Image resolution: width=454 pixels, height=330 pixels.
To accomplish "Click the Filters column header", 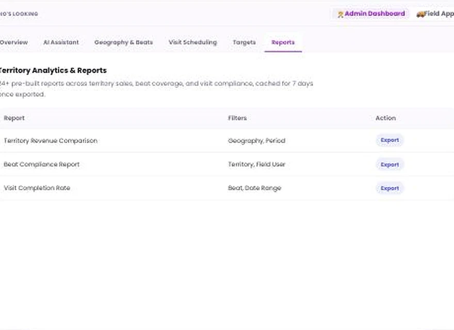I will (237, 118).
